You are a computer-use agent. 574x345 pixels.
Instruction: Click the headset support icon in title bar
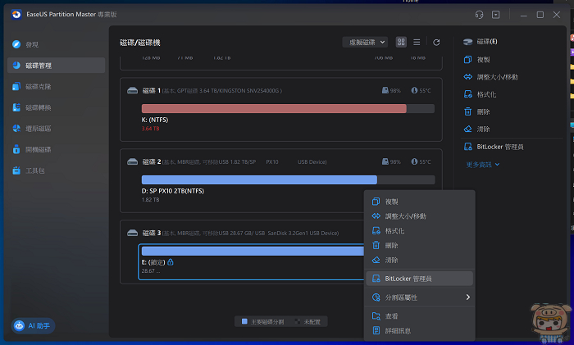(479, 15)
